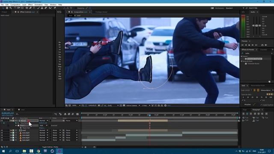The height and width of the screenshot is (154, 274).
Task: Hide layer 4 with its eye icon
Action: click(x=2, y=135)
